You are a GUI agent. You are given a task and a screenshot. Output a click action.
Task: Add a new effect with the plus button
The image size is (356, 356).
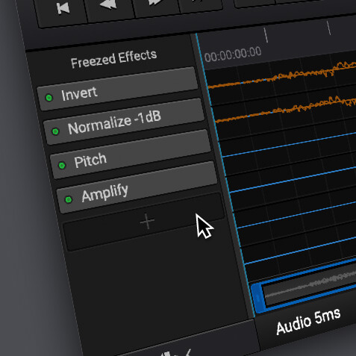pyautogui.click(x=147, y=221)
